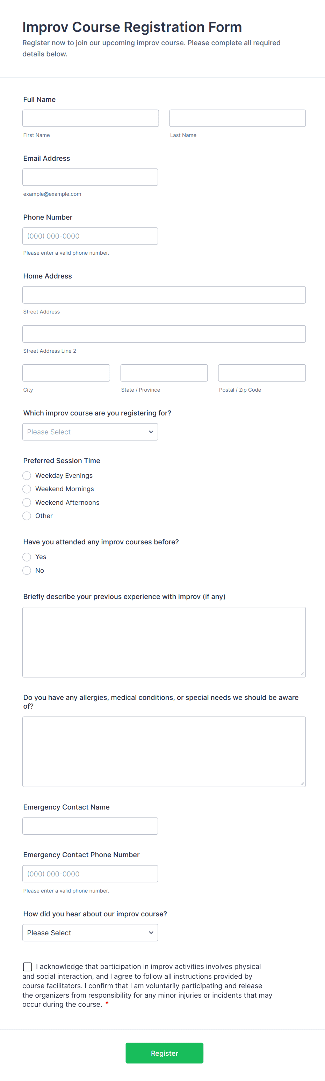Click the Last Name input field
Screen dimensions: 325x1081
(238, 118)
